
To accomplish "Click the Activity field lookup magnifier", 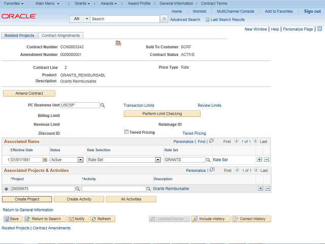I will tap(149, 189).
